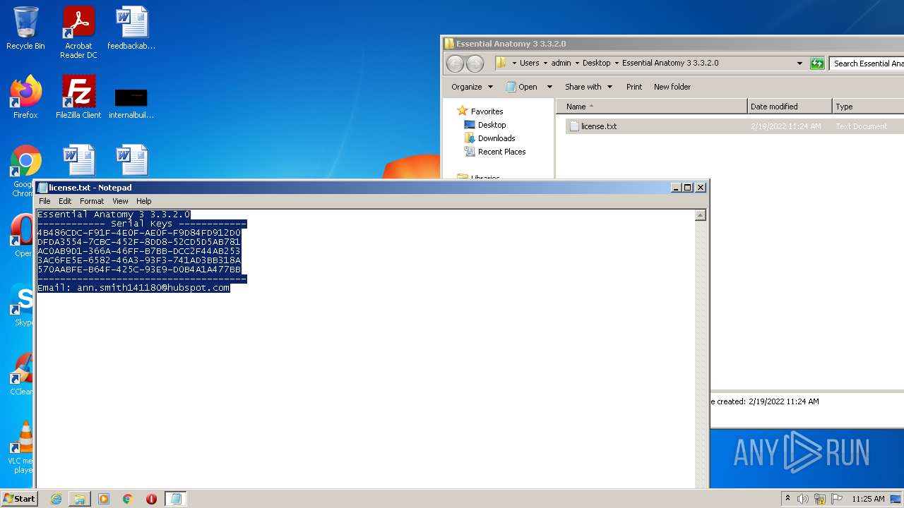Switch to Notepad from the taskbar
904x508 pixels.
[x=176, y=499]
